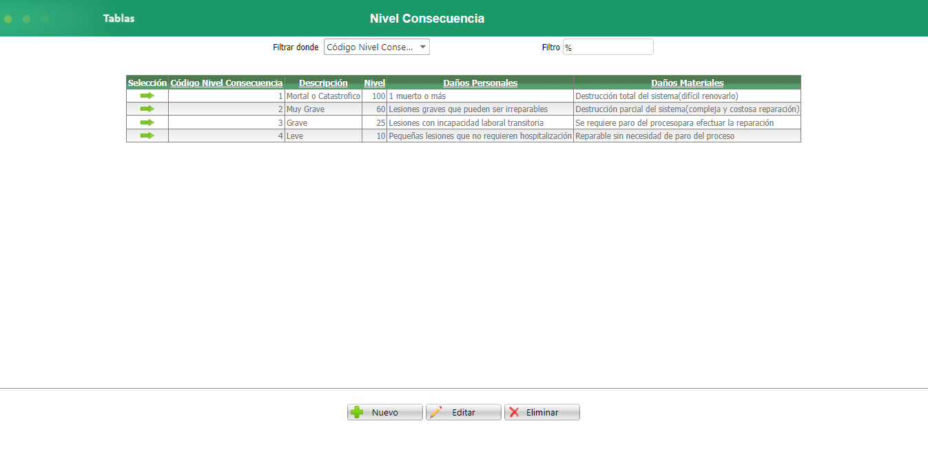
Task: Click the 'Filtrar donde' label
Action: pyautogui.click(x=296, y=47)
